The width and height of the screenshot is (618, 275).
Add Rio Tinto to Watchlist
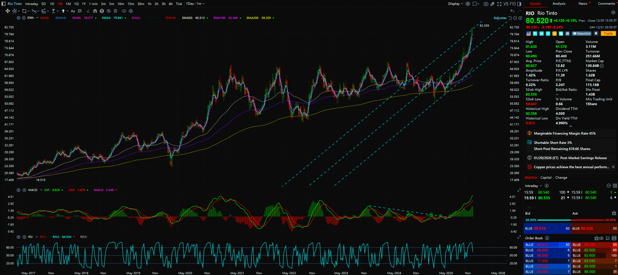(581, 34)
